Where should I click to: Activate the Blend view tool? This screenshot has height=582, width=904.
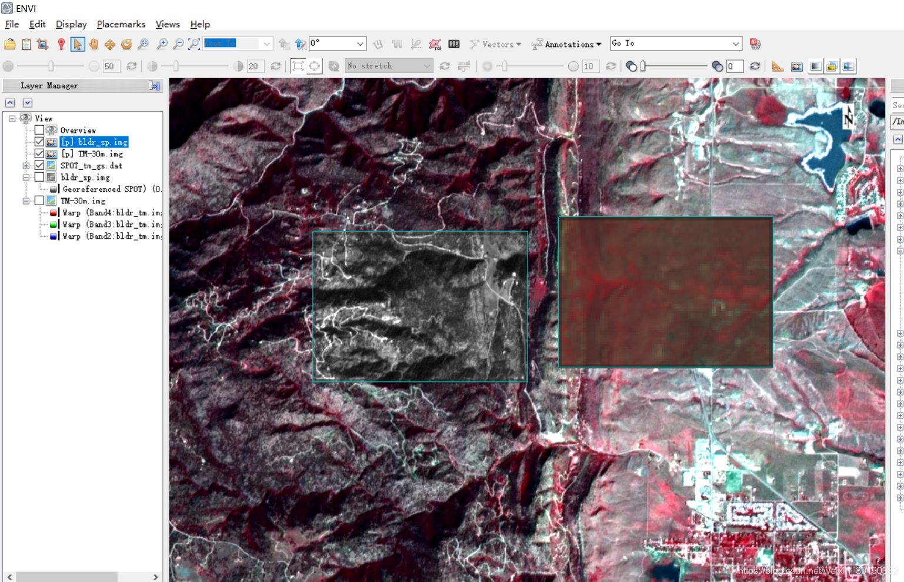click(816, 66)
